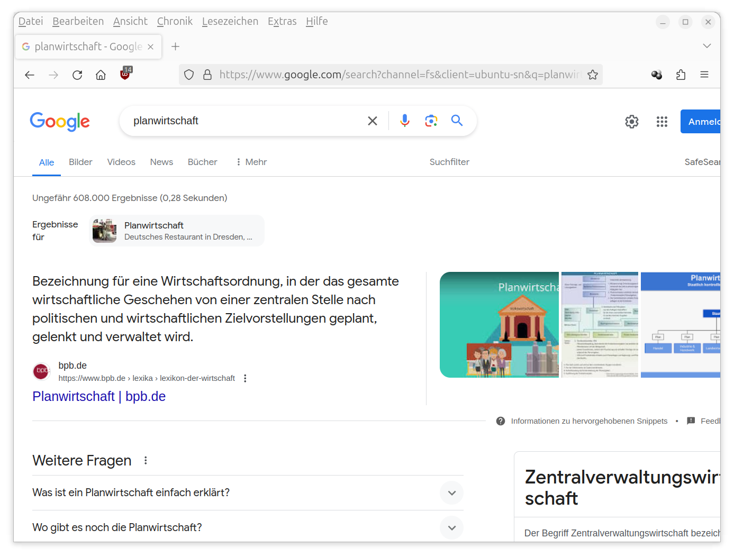Open the tracking protection shield
The image size is (734, 557).
pos(189,75)
